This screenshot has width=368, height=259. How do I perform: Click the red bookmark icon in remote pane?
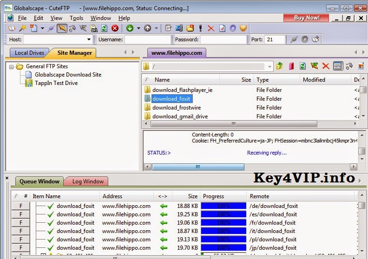click(291, 66)
